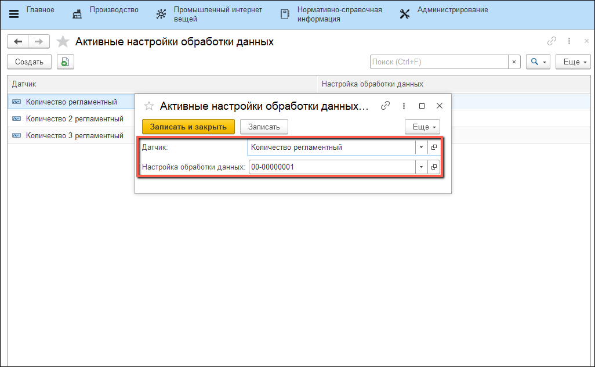The height and width of the screenshot is (367, 595).
Task: Click Записать и закрыть button
Action: click(188, 127)
